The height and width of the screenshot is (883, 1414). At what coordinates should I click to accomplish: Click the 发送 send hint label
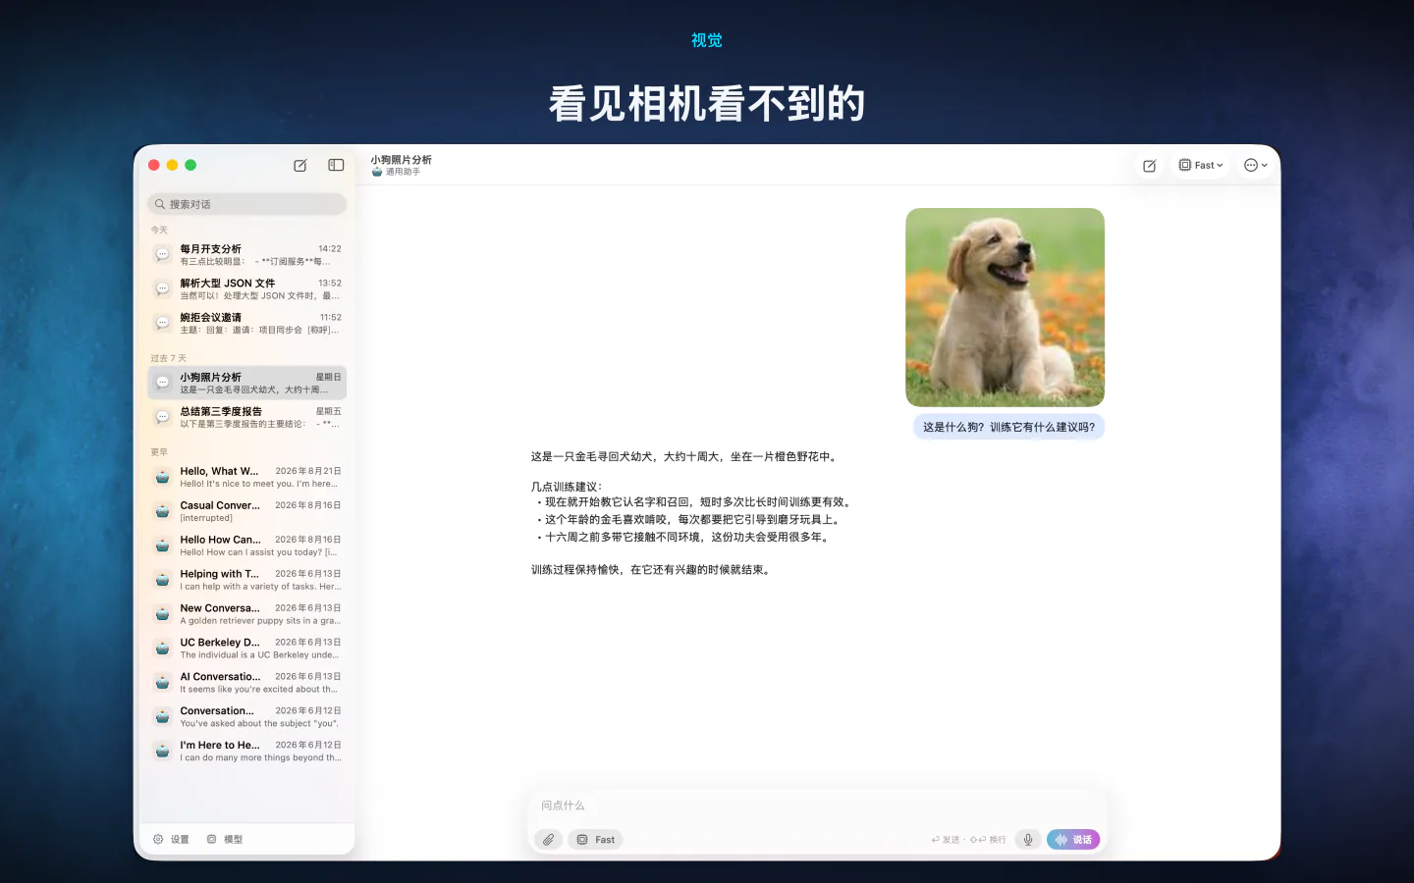946,840
